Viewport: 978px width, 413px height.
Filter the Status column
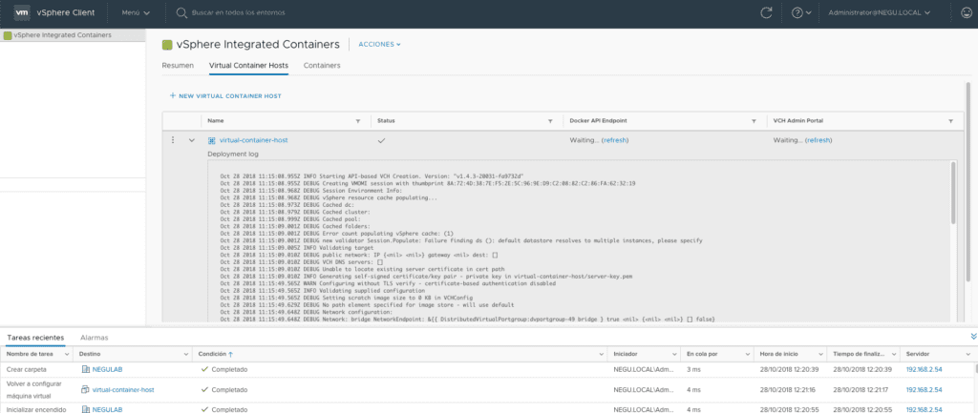tap(550, 121)
